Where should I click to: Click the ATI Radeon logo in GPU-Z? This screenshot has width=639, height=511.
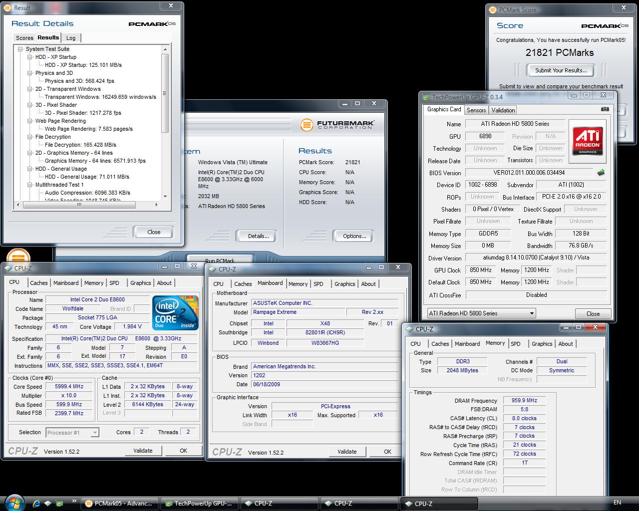(x=587, y=141)
